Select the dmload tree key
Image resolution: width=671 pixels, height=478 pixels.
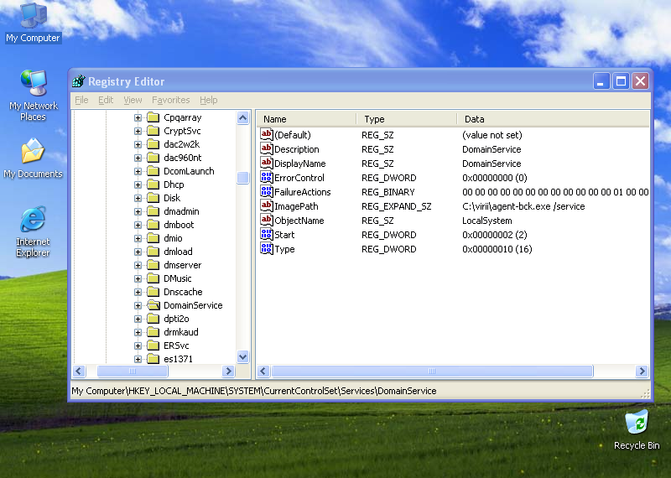click(x=178, y=252)
